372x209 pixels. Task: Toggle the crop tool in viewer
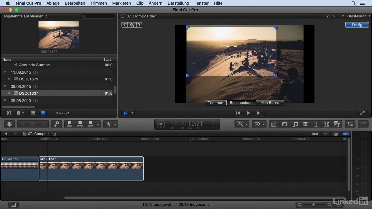point(126,113)
